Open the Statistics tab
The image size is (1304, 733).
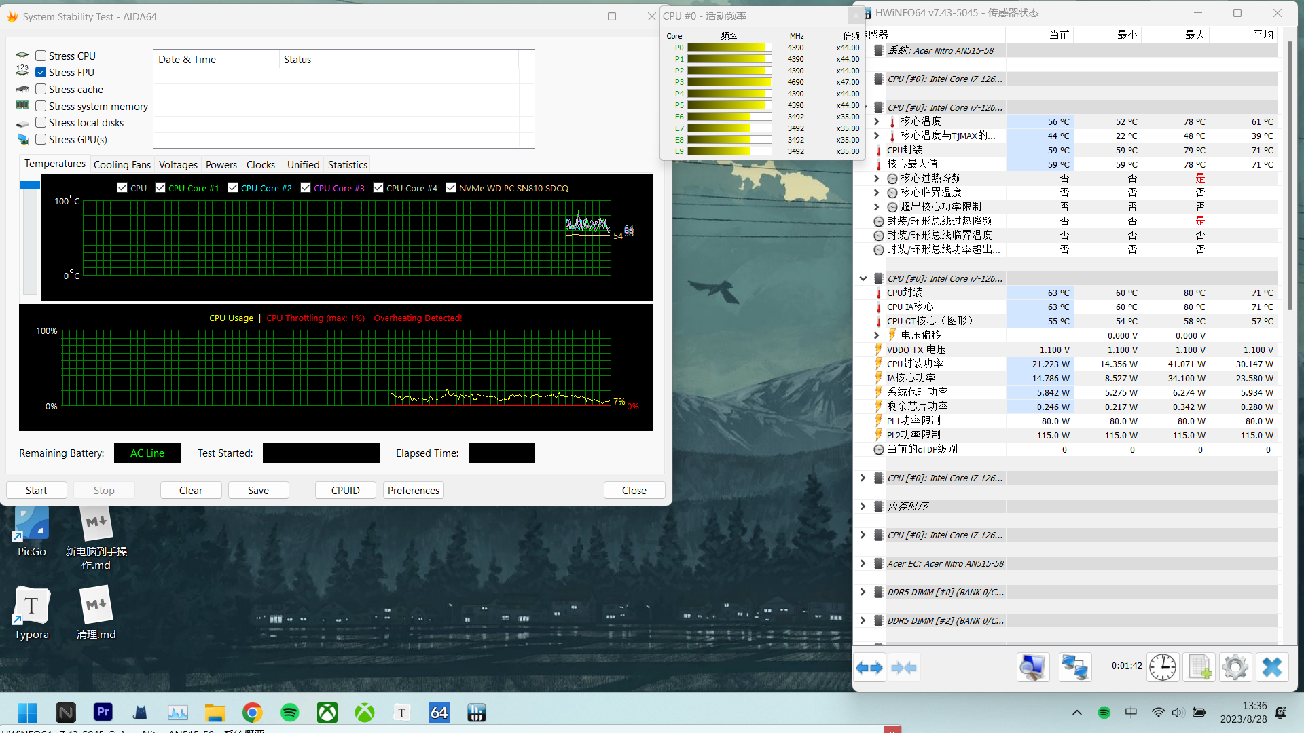[x=347, y=165]
